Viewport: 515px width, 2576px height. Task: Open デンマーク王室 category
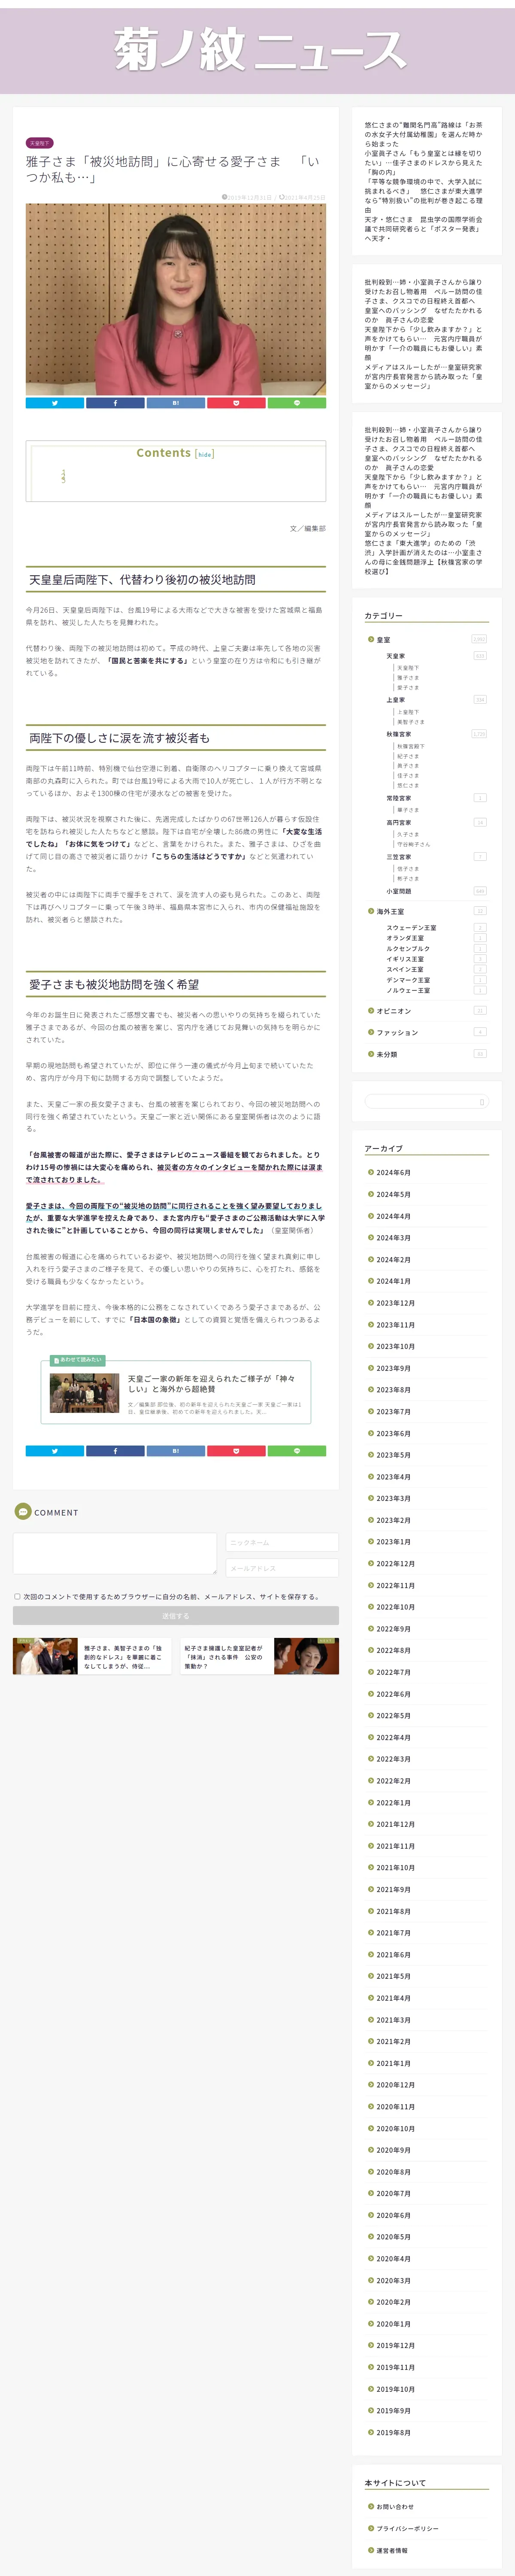pos(408,980)
